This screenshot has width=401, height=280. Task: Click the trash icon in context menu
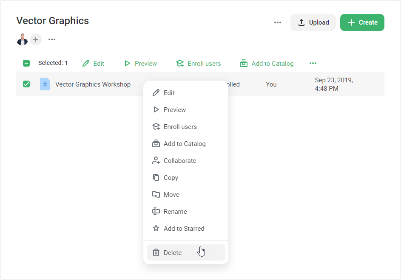point(156,253)
